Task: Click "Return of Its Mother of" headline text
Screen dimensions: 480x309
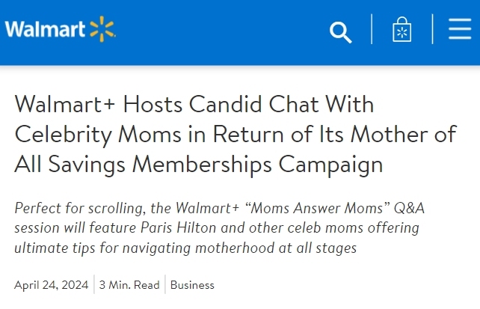Action: pos(335,134)
